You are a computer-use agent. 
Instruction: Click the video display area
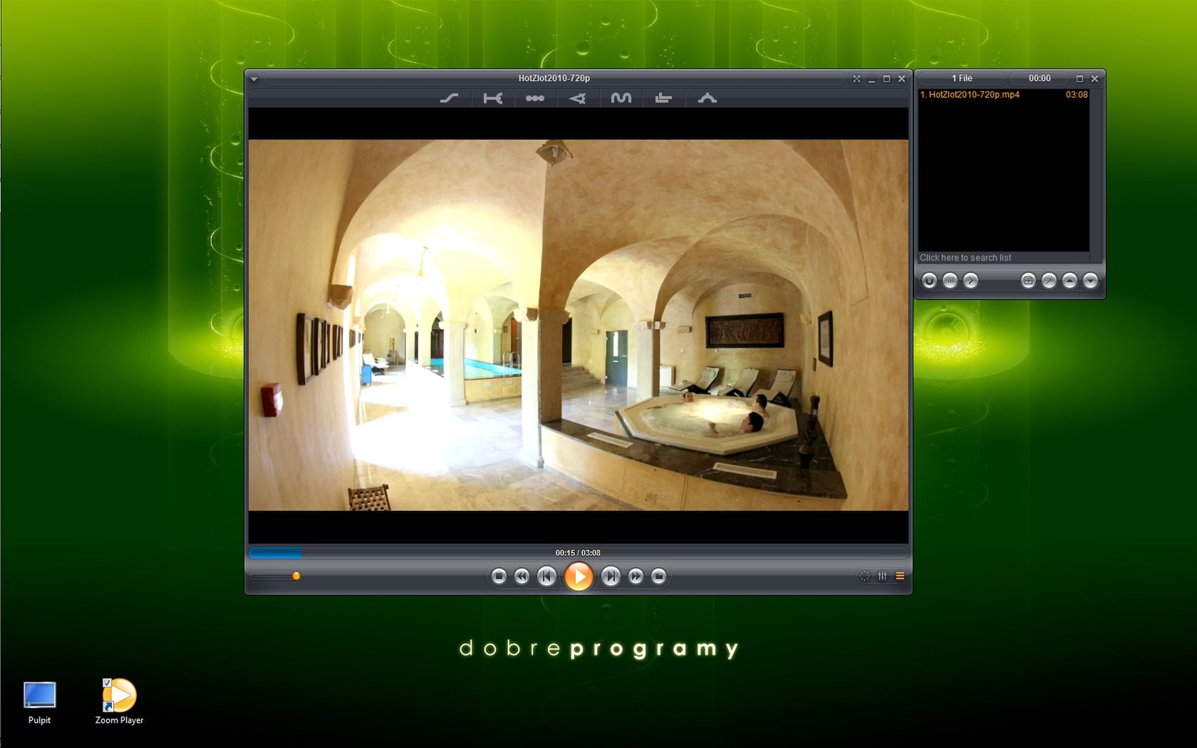click(x=579, y=326)
